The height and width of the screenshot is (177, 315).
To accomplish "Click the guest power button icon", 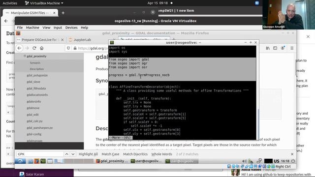I will (x=293, y=161).
